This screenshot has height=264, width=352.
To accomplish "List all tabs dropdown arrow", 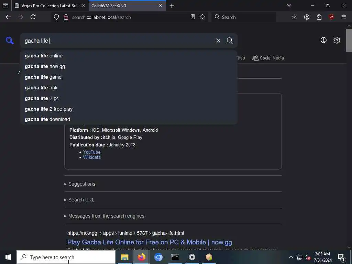I will pos(289,5).
